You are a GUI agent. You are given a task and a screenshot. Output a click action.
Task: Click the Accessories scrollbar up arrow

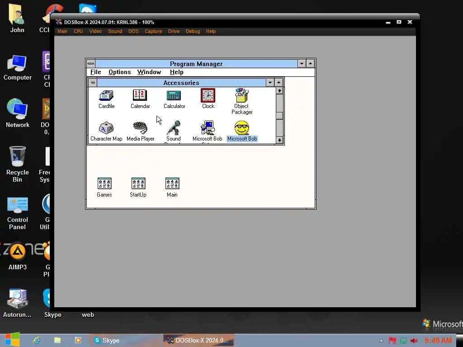(x=279, y=91)
